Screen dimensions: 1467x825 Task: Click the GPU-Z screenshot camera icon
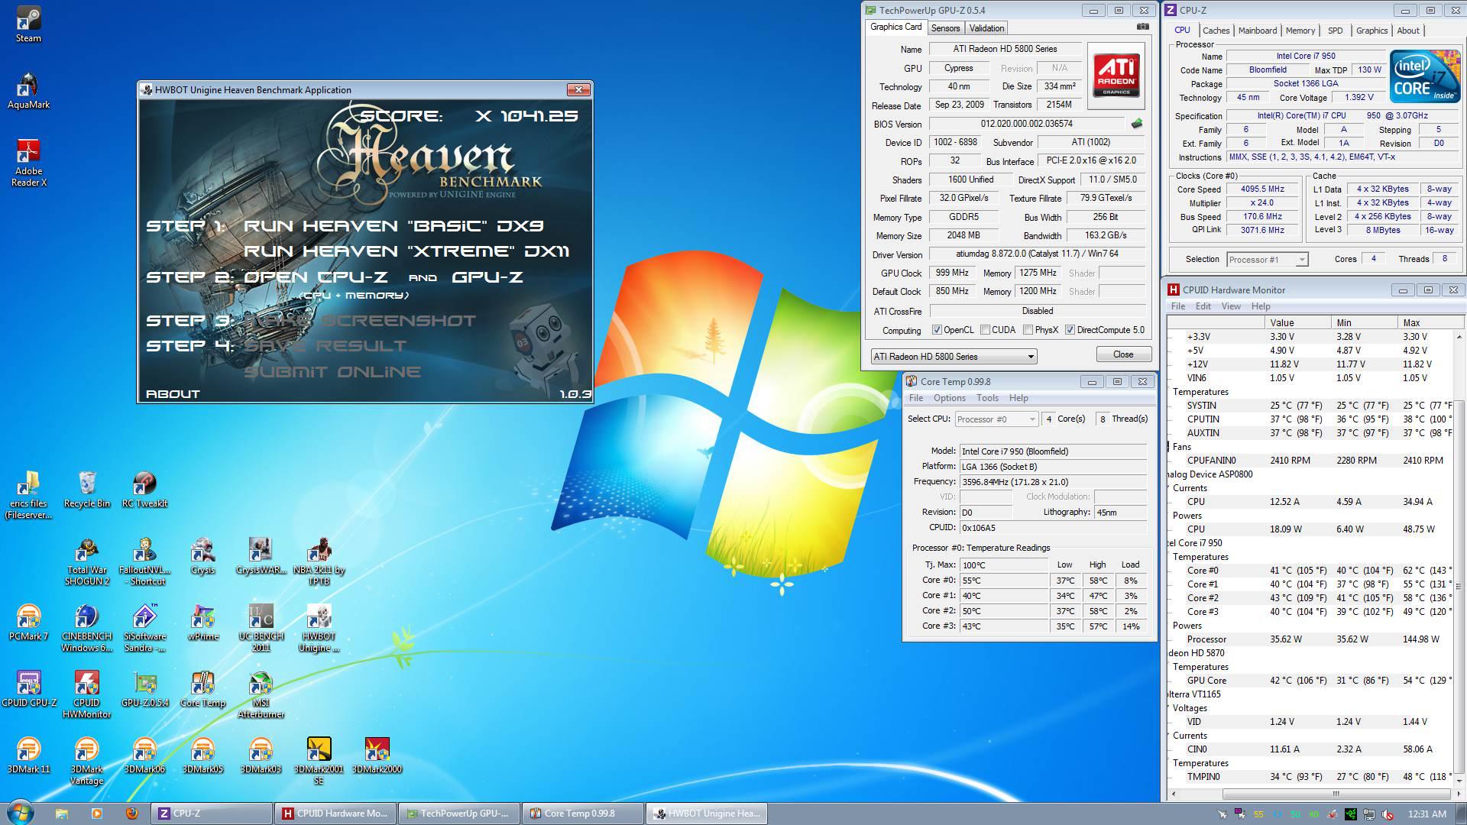tap(1142, 27)
